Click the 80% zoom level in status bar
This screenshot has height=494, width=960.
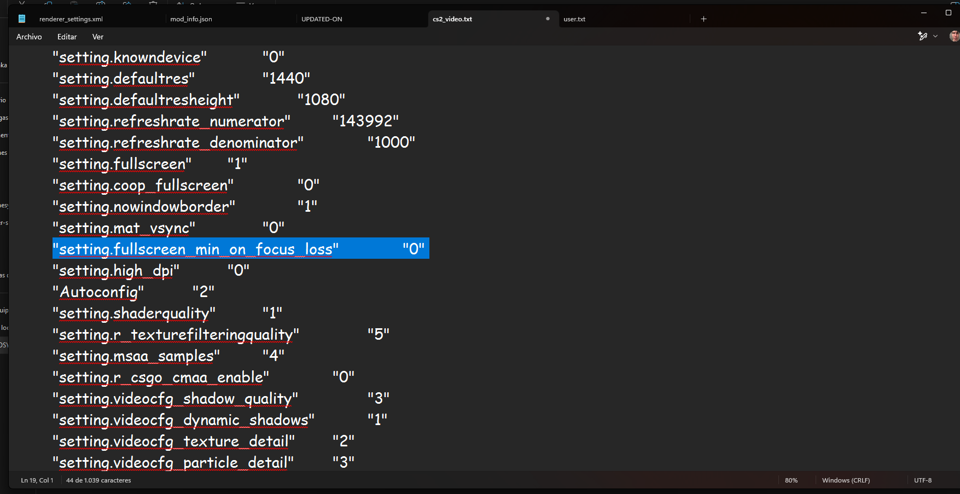click(791, 480)
